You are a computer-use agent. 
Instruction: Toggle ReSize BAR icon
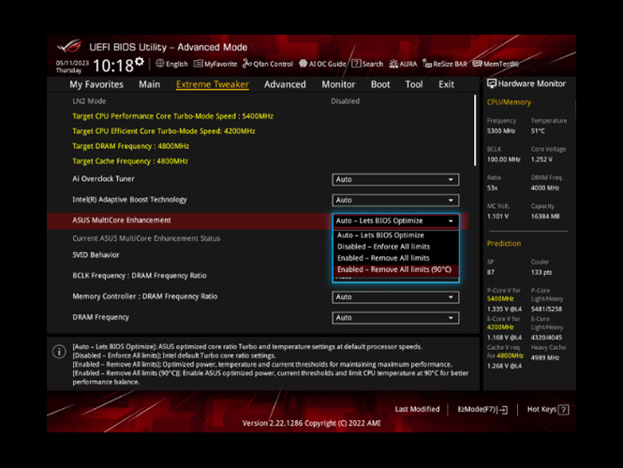427,64
